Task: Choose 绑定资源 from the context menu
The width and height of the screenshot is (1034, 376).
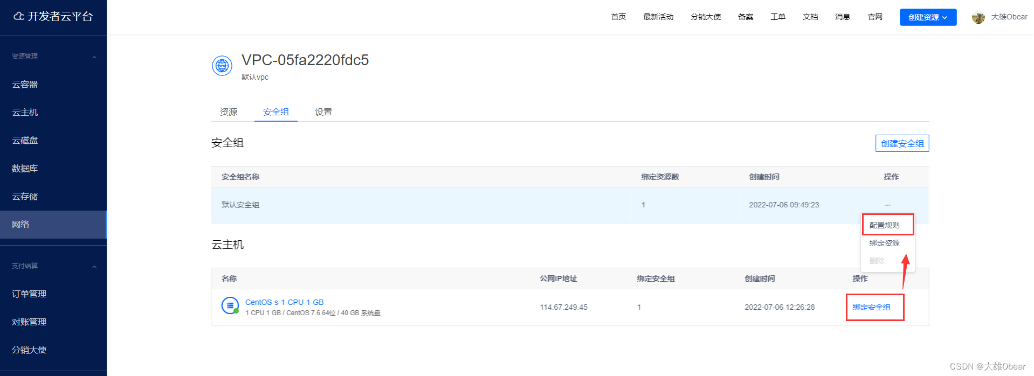Action: (885, 243)
